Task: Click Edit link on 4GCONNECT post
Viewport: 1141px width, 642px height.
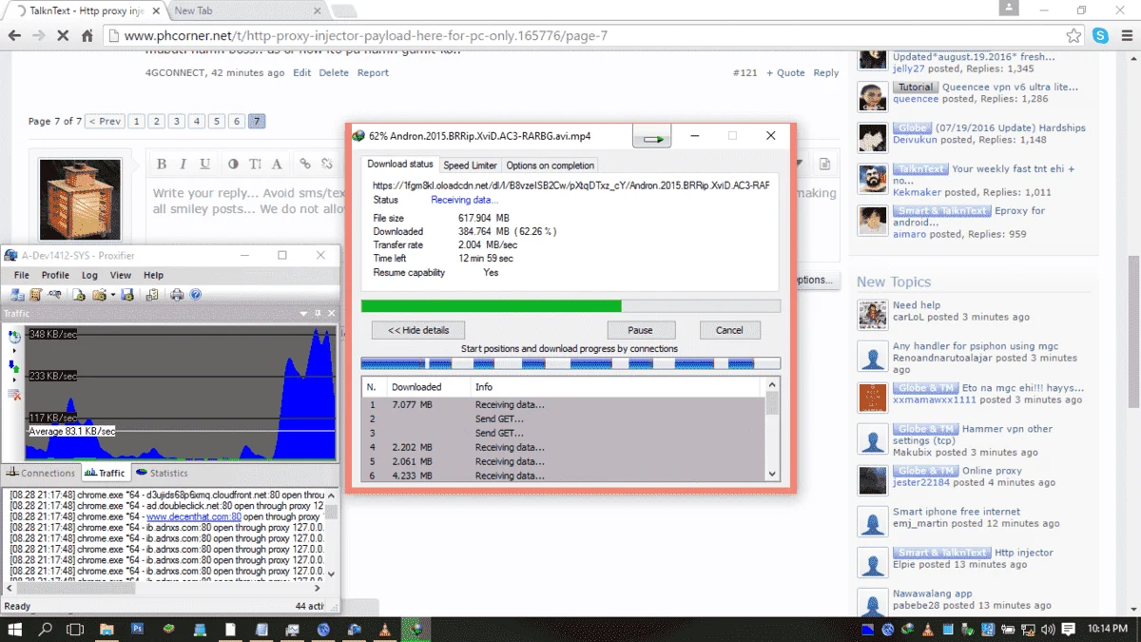Action: tap(302, 72)
